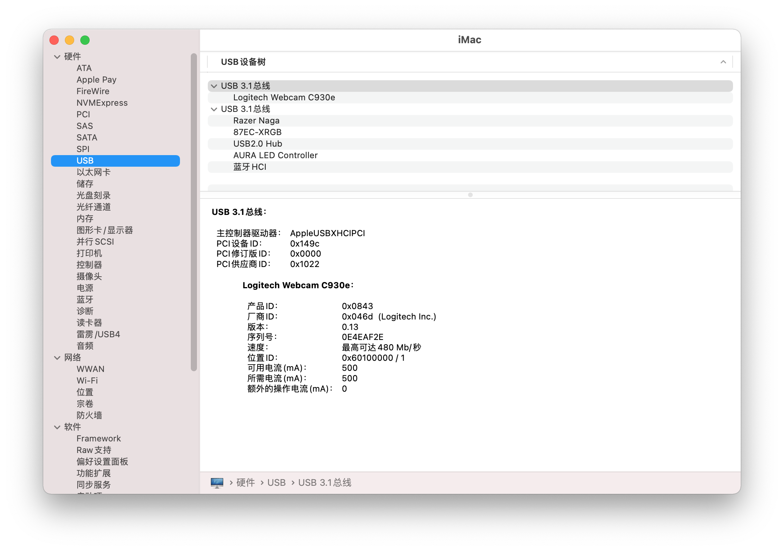Screen dimensions: 784x551
Task: Collapse the second USB 3.1总线 tree node
Action: (x=214, y=109)
